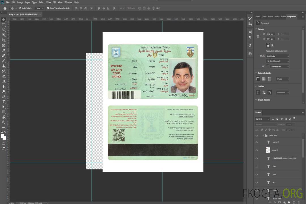
Task: Toggle Show Transform Controls checkbox
Action: tap(48, 8)
